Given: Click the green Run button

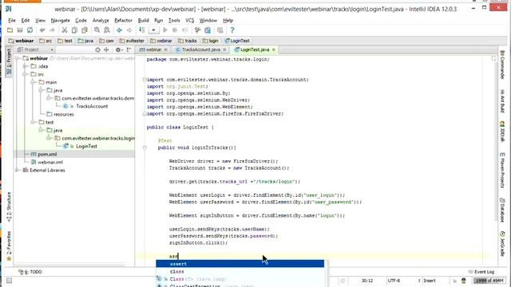Looking at the screenshot, I should (165, 30).
